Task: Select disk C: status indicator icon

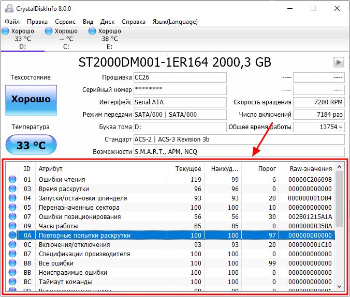Action: coord(49,31)
